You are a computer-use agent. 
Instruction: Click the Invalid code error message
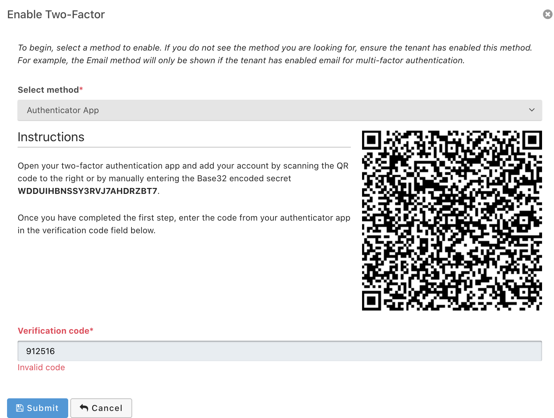tap(41, 367)
